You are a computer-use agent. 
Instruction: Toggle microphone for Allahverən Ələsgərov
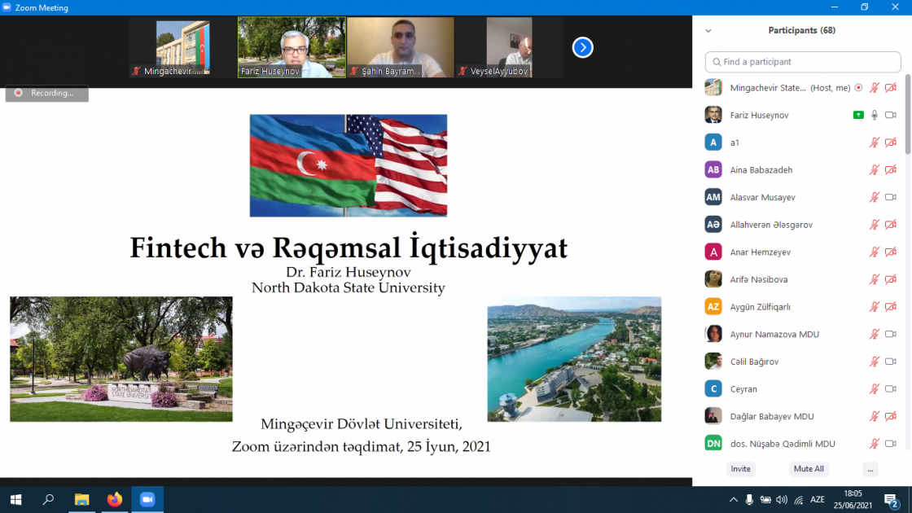click(875, 225)
